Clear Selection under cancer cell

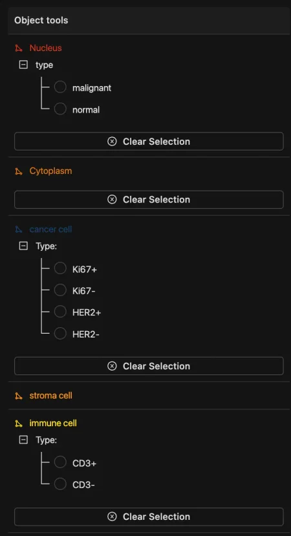pyautogui.click(x=149, y=366)
